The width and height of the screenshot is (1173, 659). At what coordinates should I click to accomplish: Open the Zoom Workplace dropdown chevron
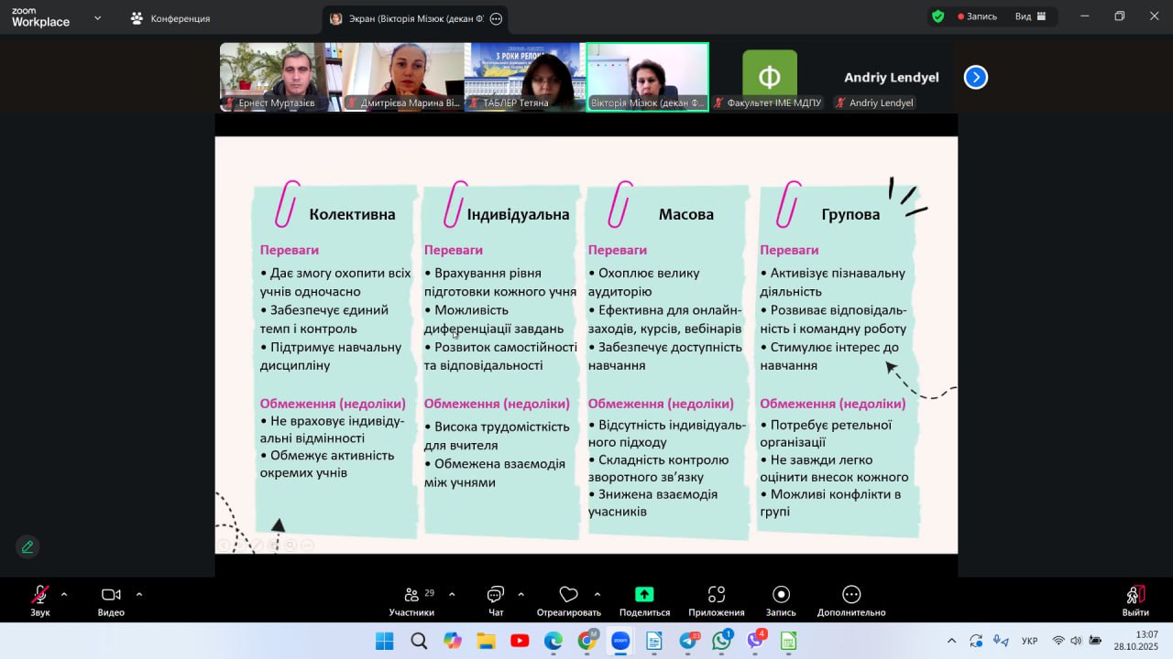coord(98,17)
